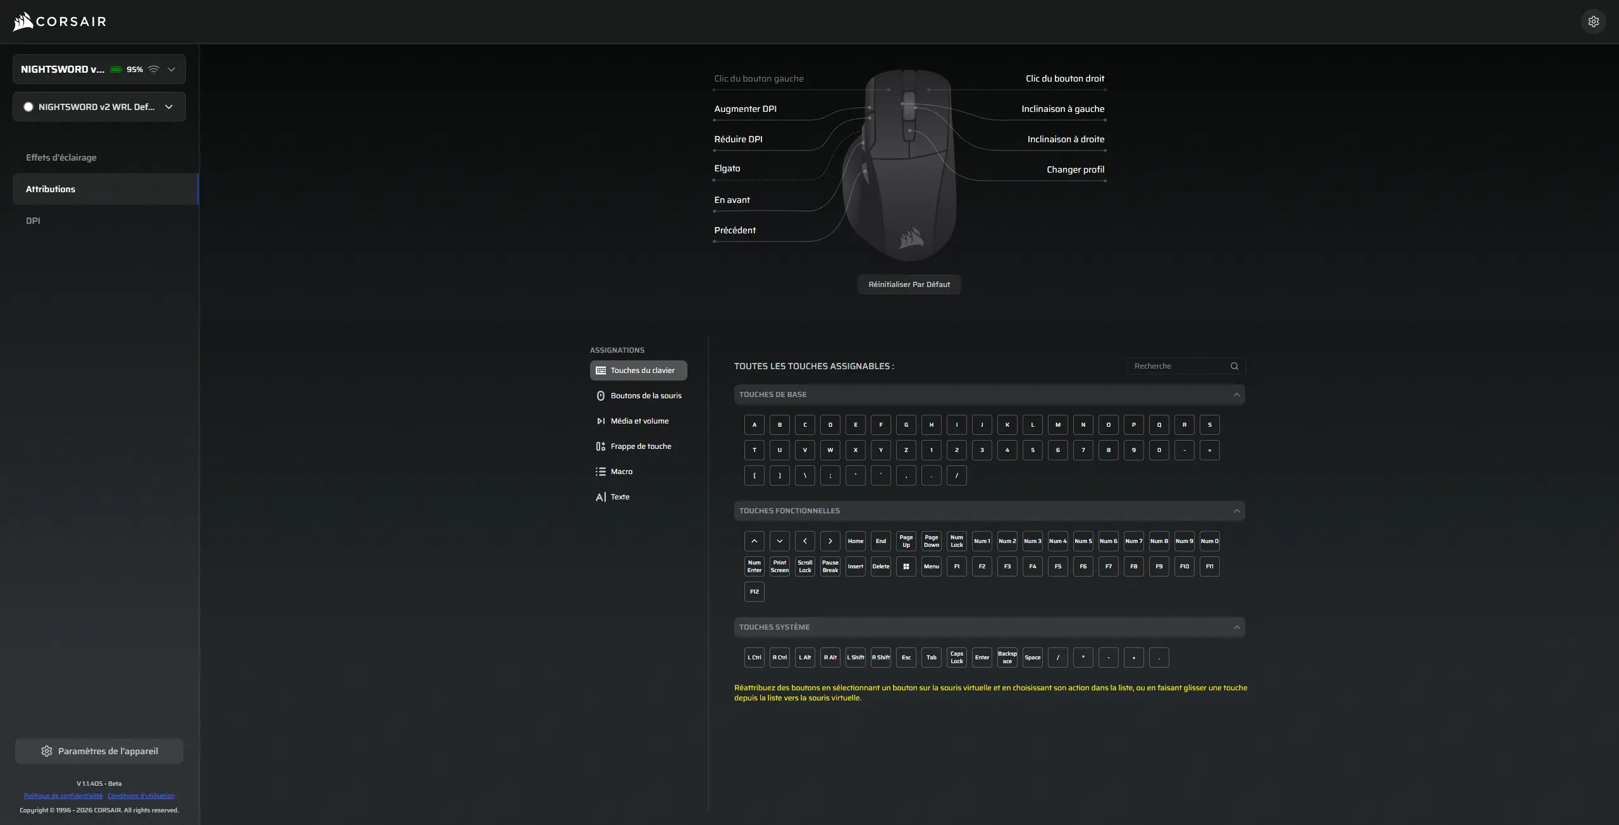Choose Boutons de la souris assignment type
The width and height of the screenshot is (1619, 825).
(x=639, y=396)
